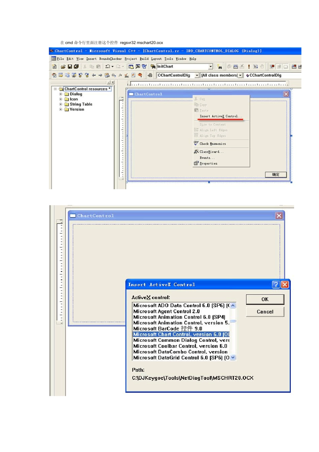Click the Paste toolbar icon
The width and height of the screenshot is (319, 452).
pos(98,67)
